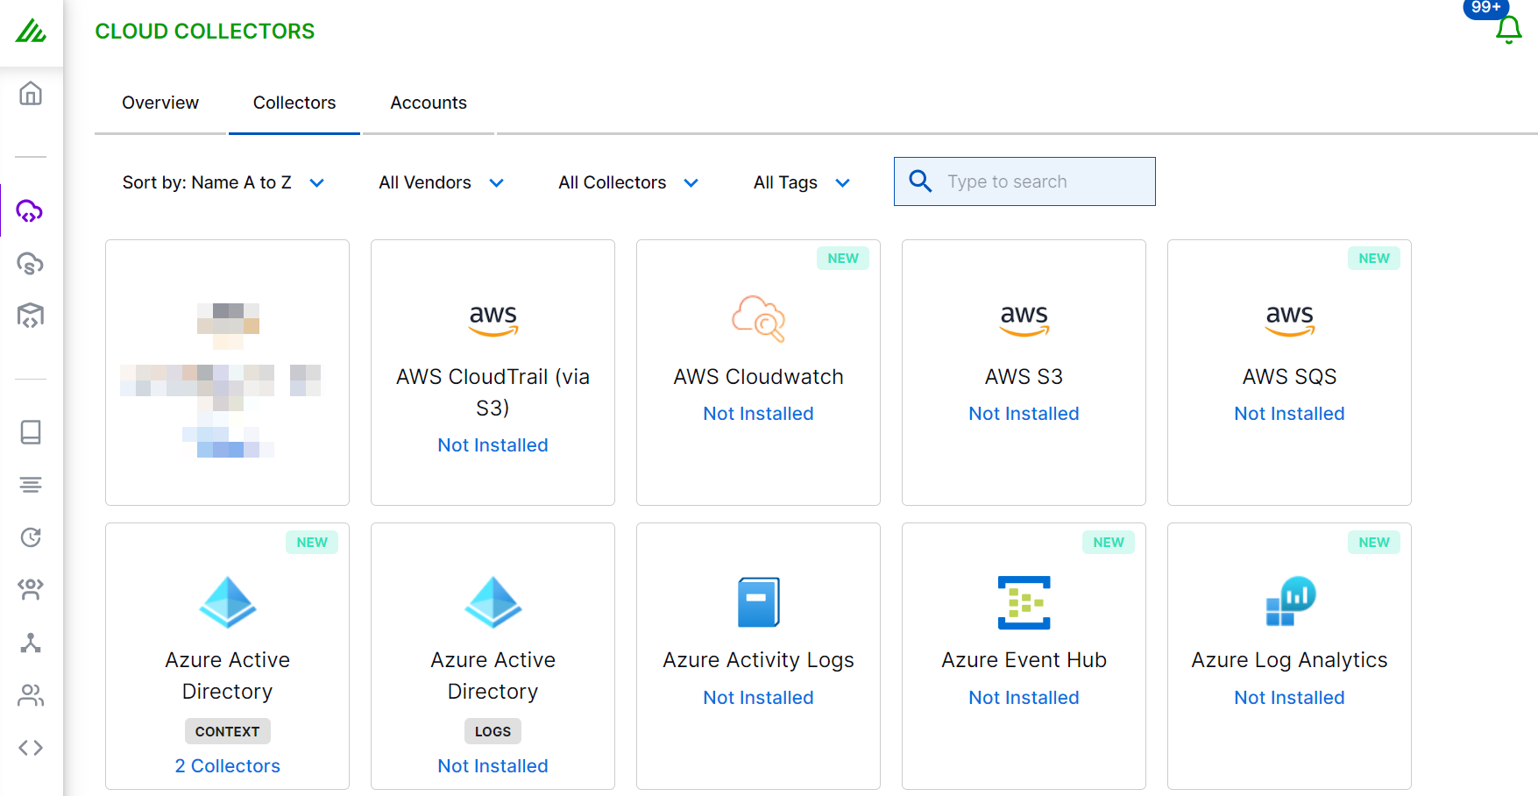Click the horizontal lines list sidebar icon

coord(31,485)
